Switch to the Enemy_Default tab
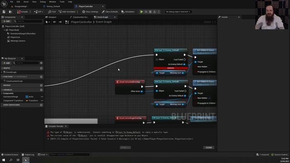The image size is (290, 163). point(53,6)
